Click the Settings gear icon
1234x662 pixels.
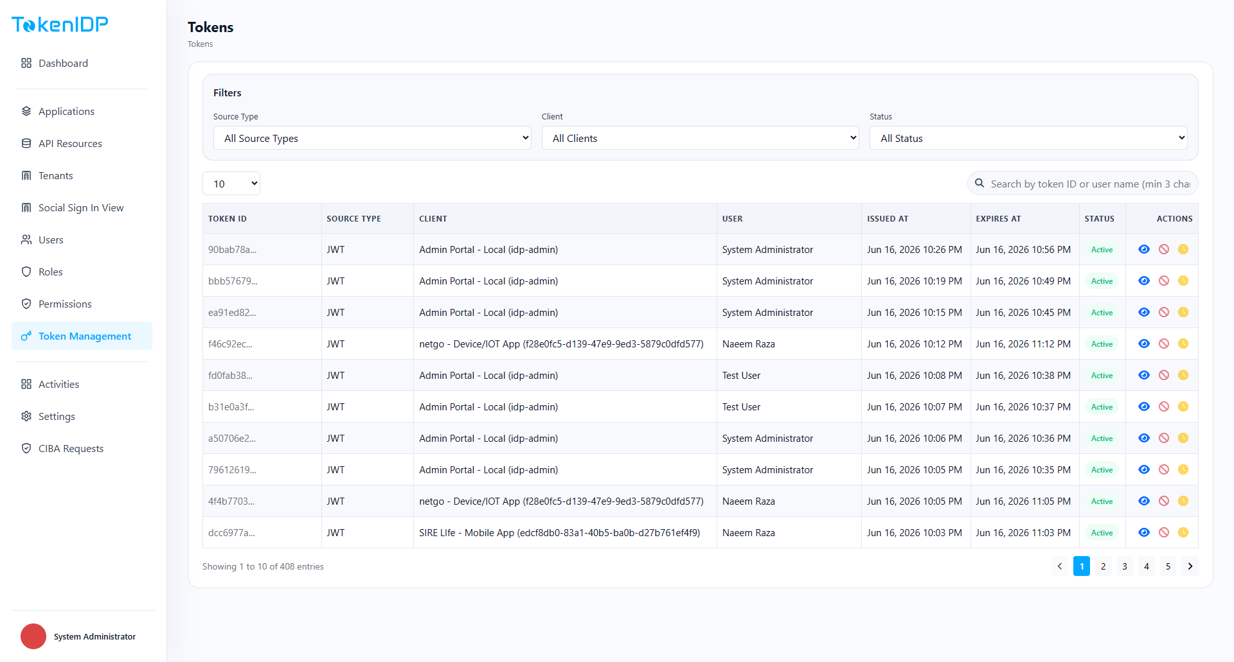[26, 416]
